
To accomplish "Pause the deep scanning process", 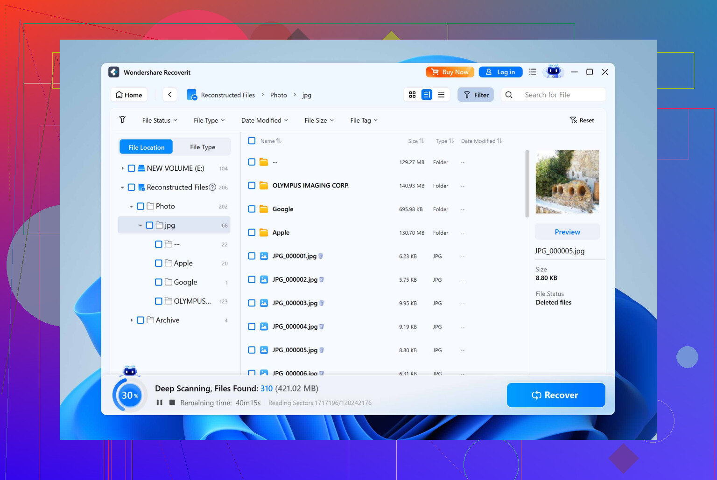I will [x=160, y=403].
